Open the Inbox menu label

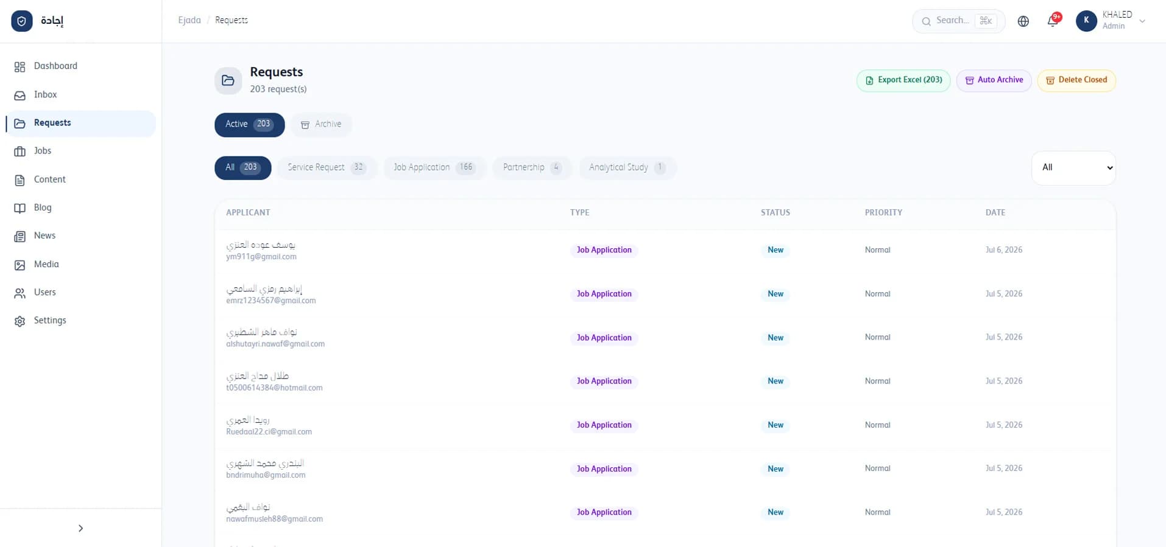[x=45, y=94]
